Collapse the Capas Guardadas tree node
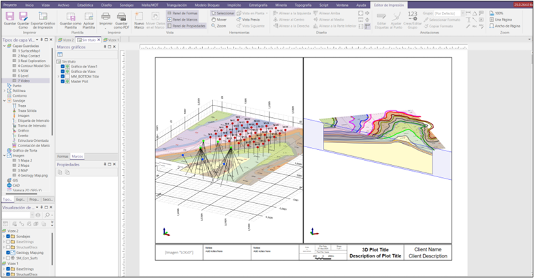Viewport: 534px width, 278px height. [3, 46]
